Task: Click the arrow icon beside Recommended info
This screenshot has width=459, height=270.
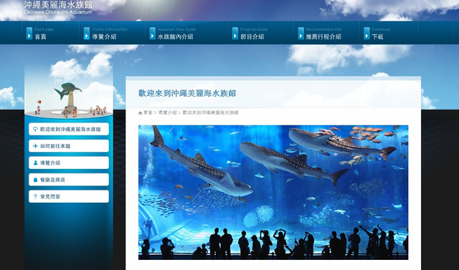Action: [x=301, y=34]
